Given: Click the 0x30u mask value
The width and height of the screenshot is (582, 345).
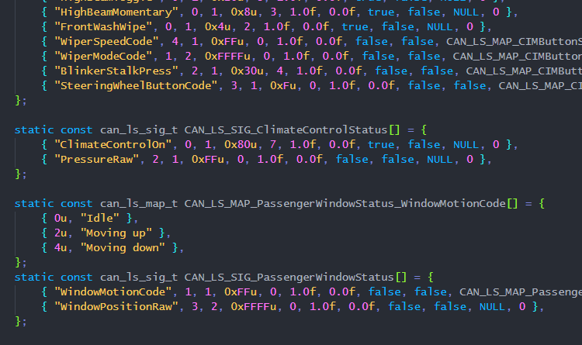Looking at the screenshot, I should (247, 71).
